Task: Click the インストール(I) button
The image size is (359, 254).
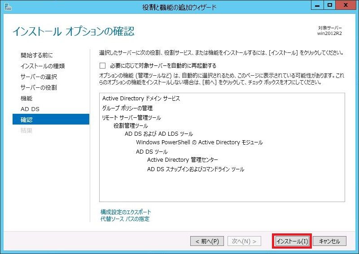Action: 292,241
